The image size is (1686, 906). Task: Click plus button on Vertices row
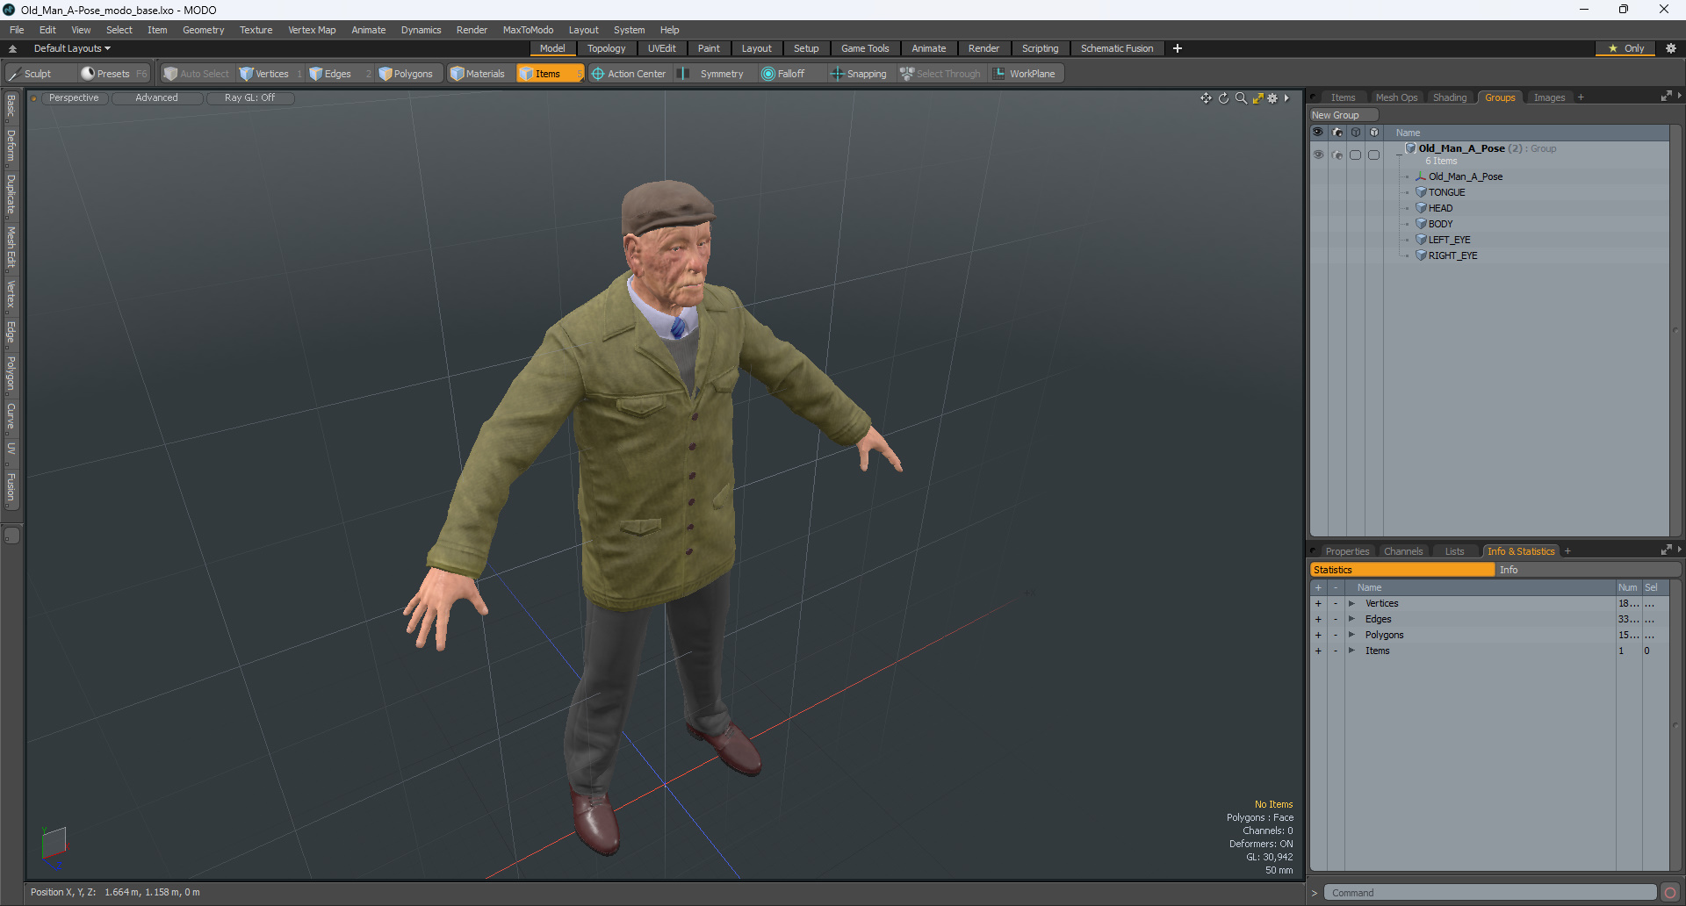pyautogui.click(x=1318, y=603)
